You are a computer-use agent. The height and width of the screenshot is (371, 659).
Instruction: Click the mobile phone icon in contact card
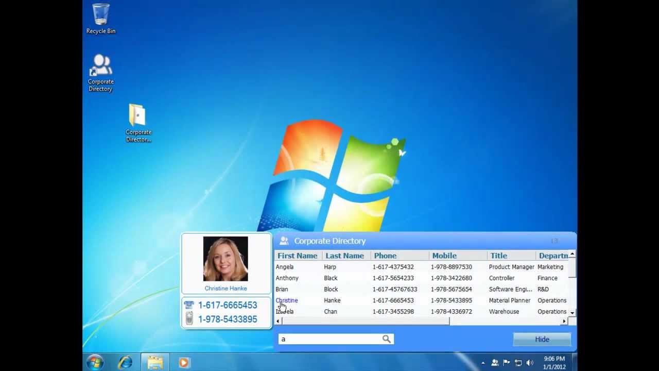click(x=189, y=319)
